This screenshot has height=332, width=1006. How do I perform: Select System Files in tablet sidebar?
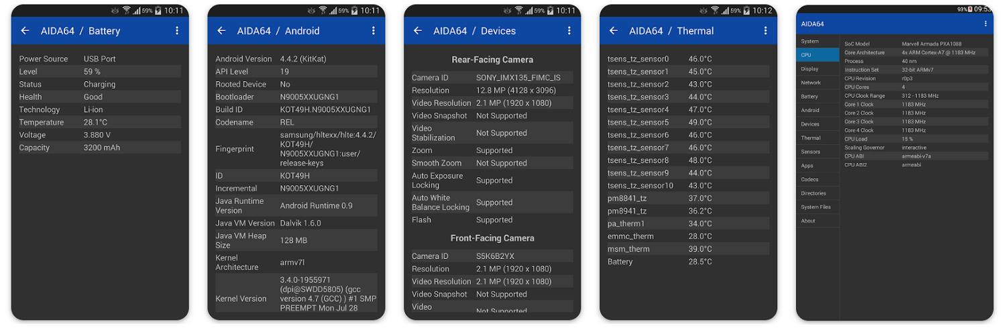[x=818, y=207]
